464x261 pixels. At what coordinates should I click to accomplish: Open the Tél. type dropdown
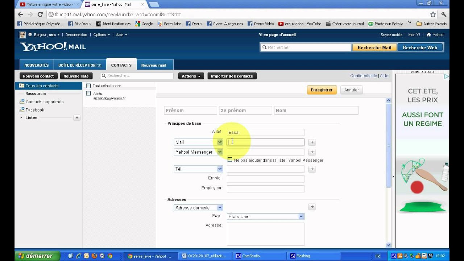click(198, 169)
